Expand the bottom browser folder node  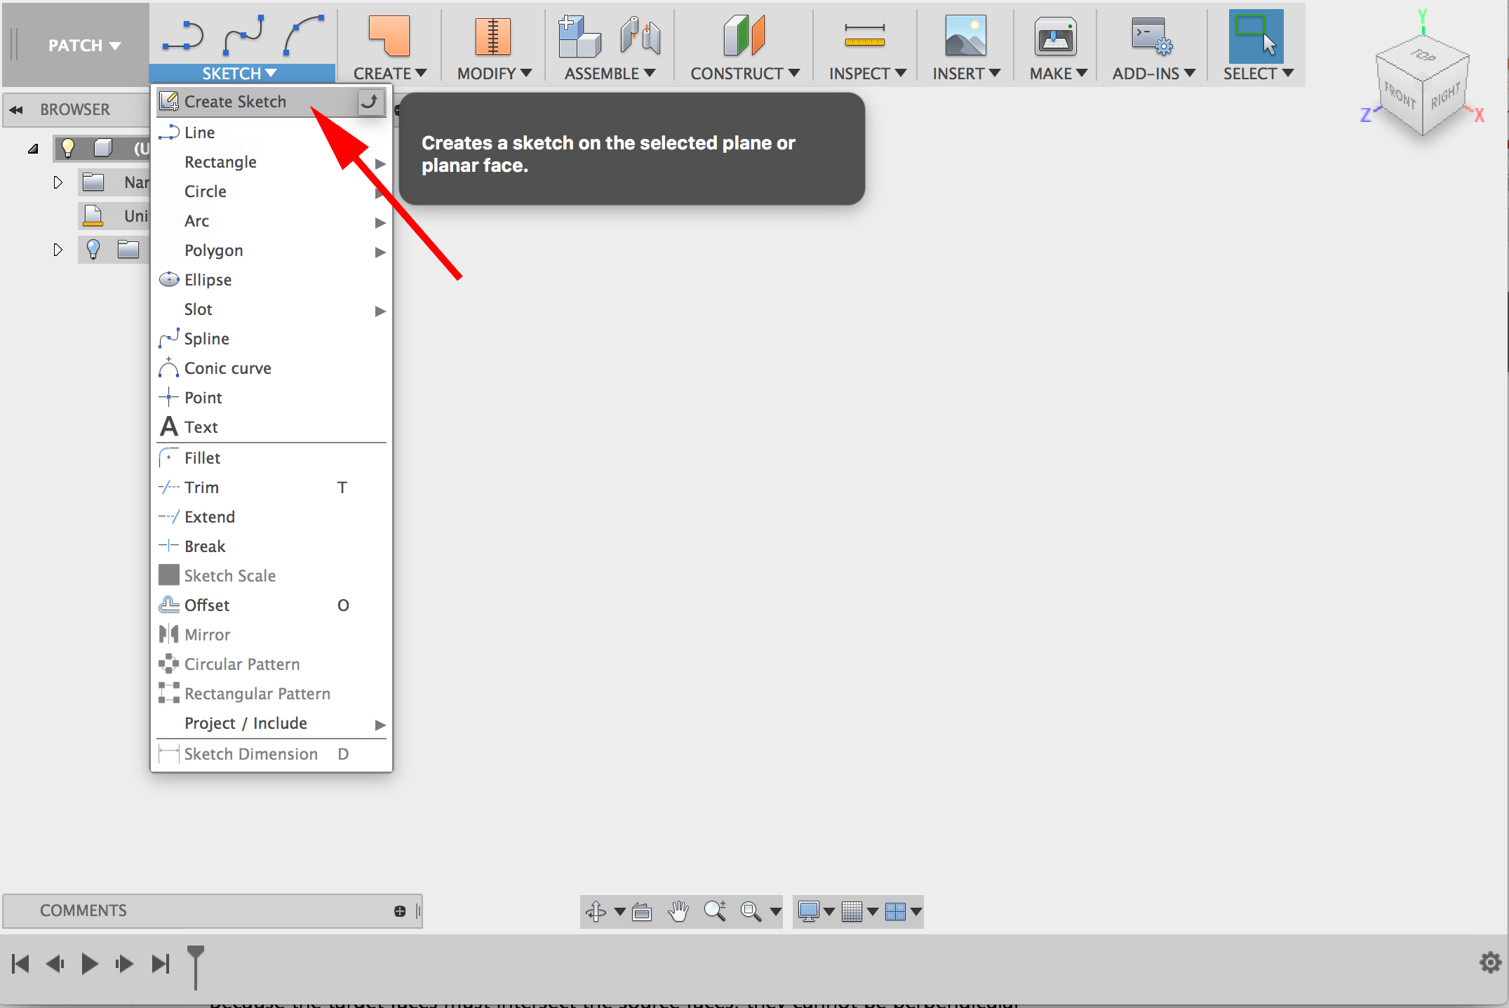(x=58, y=250)
